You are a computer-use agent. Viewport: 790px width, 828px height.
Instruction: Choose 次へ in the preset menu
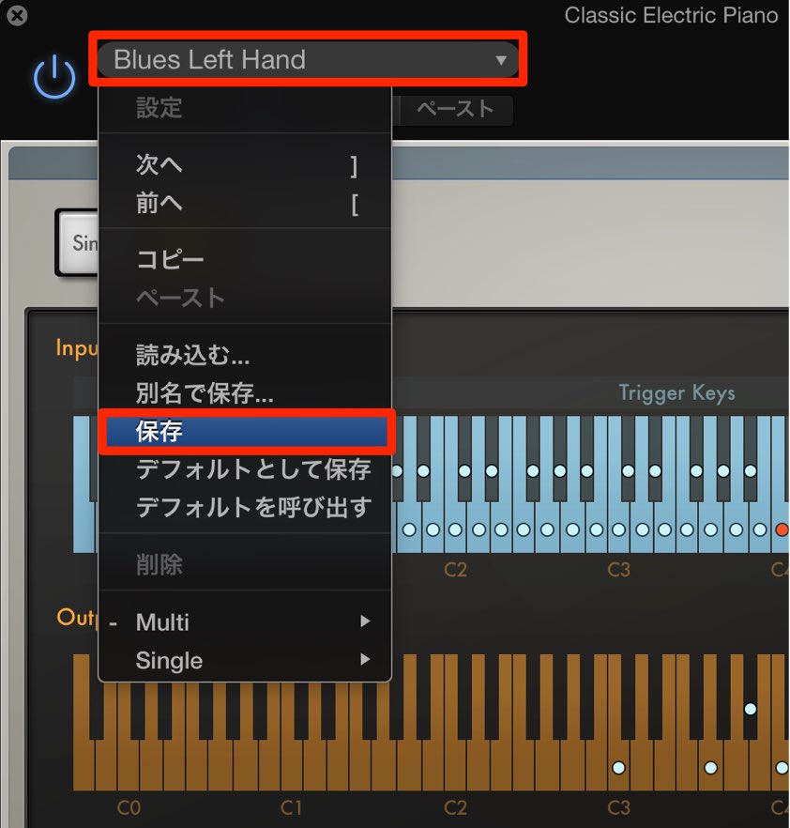[246, 165]
